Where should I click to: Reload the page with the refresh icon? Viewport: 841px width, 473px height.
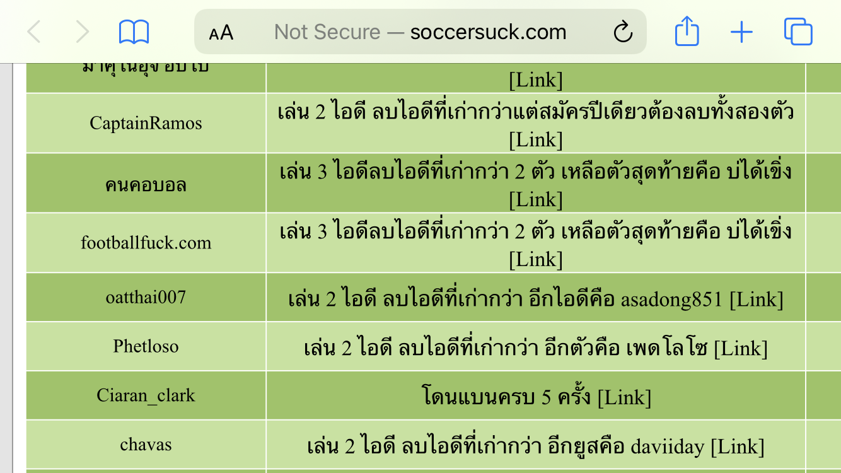tap(623, 32)
